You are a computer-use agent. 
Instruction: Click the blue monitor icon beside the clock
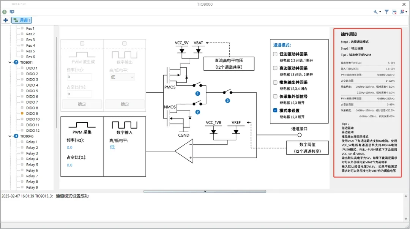click(x=12, y=12)
